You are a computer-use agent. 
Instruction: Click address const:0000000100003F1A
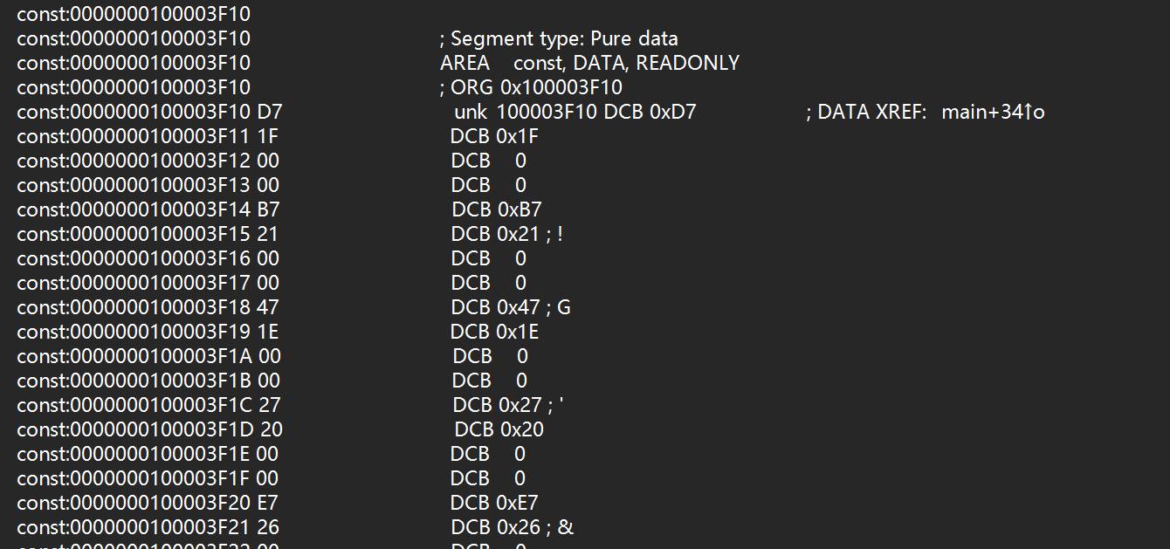[x=134, y=356]
